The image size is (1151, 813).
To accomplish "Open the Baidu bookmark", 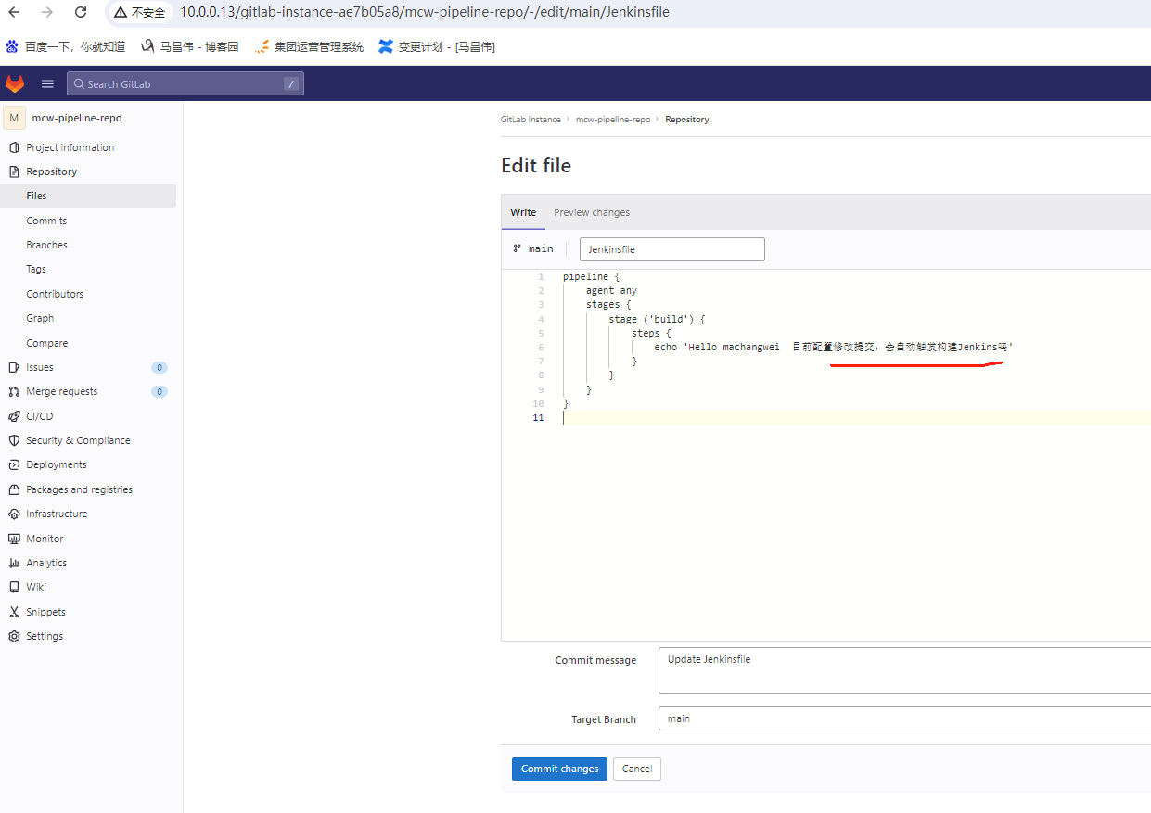I will (x=65, y=46).
